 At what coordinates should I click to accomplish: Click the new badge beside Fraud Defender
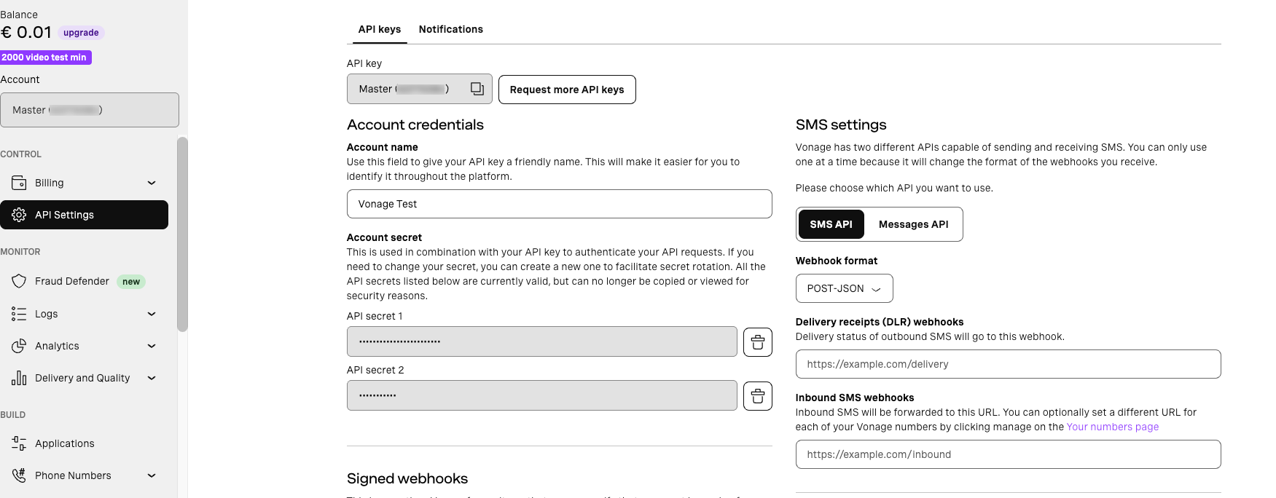(131, 282)
